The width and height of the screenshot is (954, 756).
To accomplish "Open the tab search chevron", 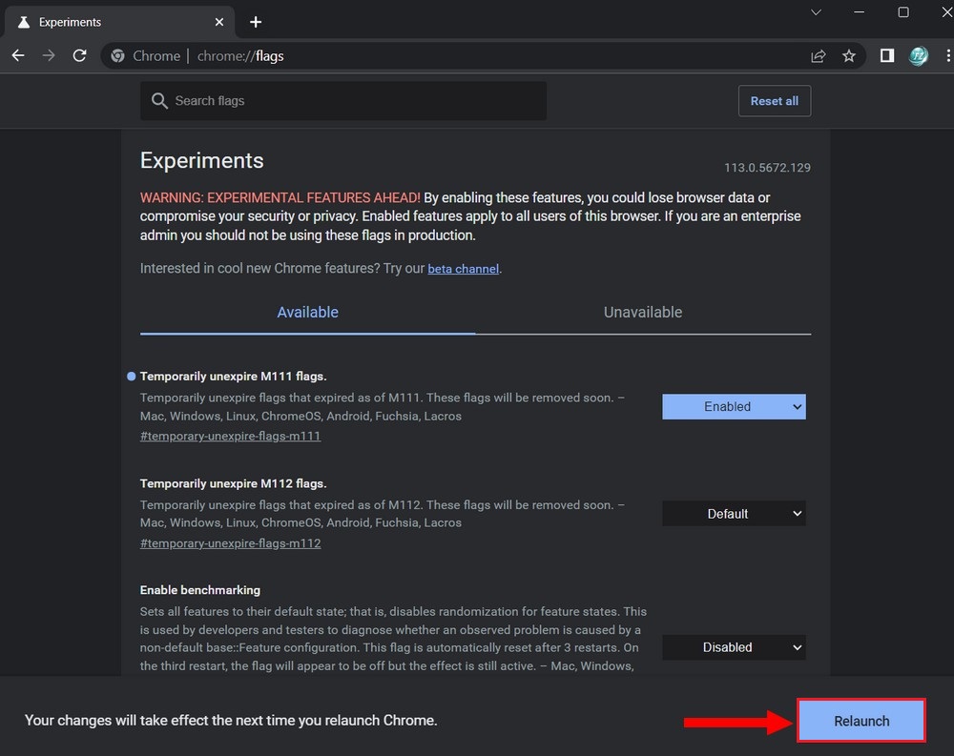I will tap(816, 12).
